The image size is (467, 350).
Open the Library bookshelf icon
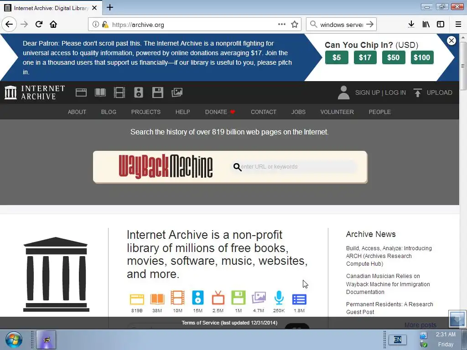[426, 25]
